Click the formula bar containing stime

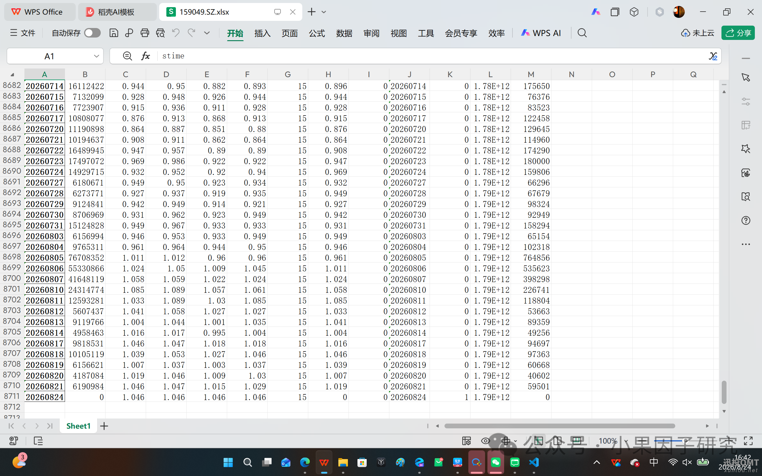coord(432,56)
